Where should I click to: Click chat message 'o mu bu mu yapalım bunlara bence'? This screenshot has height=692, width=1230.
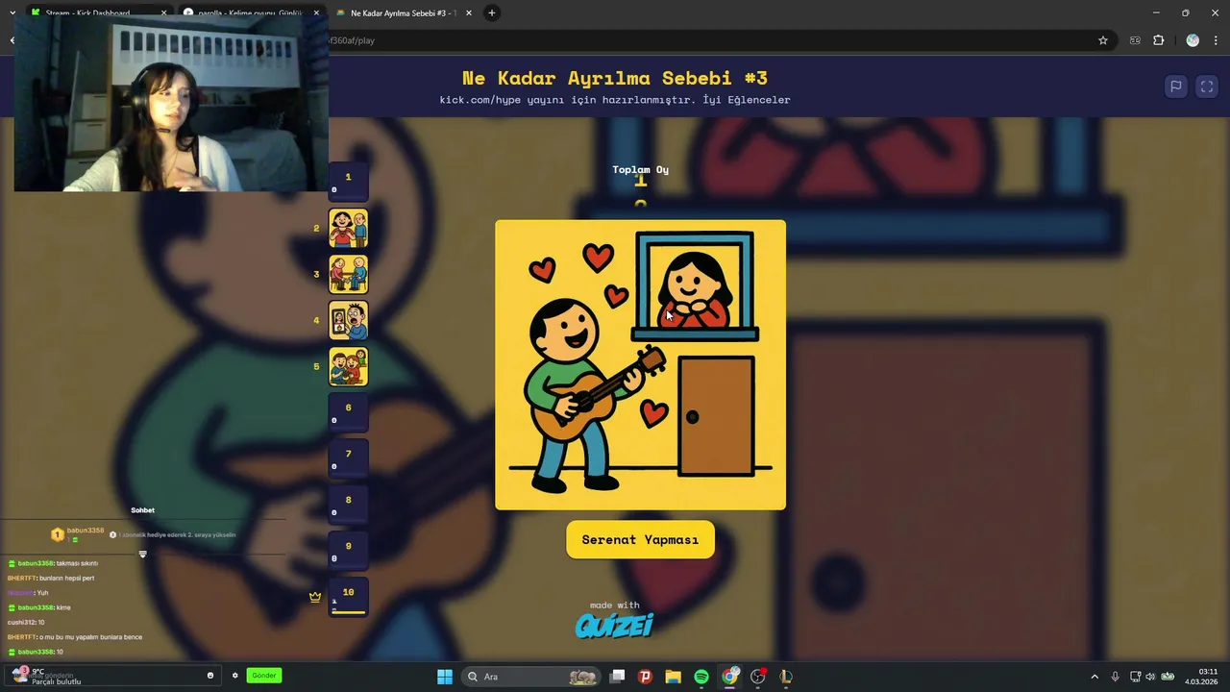coord(90,637)
